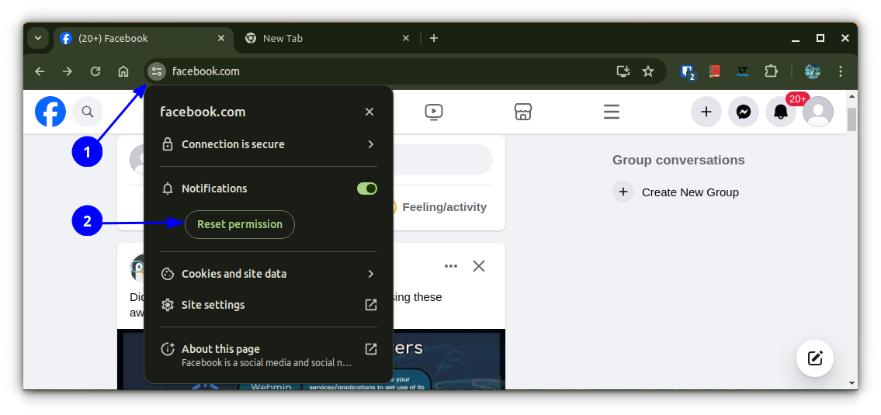
Task: Click the Facebook logo home icon
Action: coord(50,112)
